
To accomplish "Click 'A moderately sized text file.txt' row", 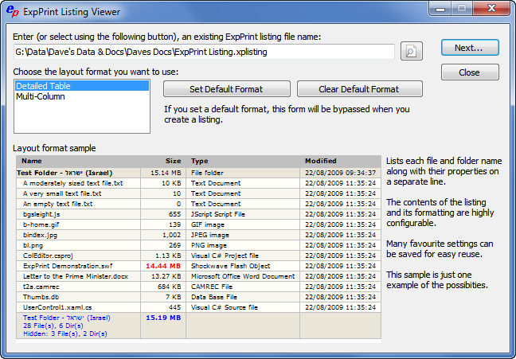I will tap(199, 183).
